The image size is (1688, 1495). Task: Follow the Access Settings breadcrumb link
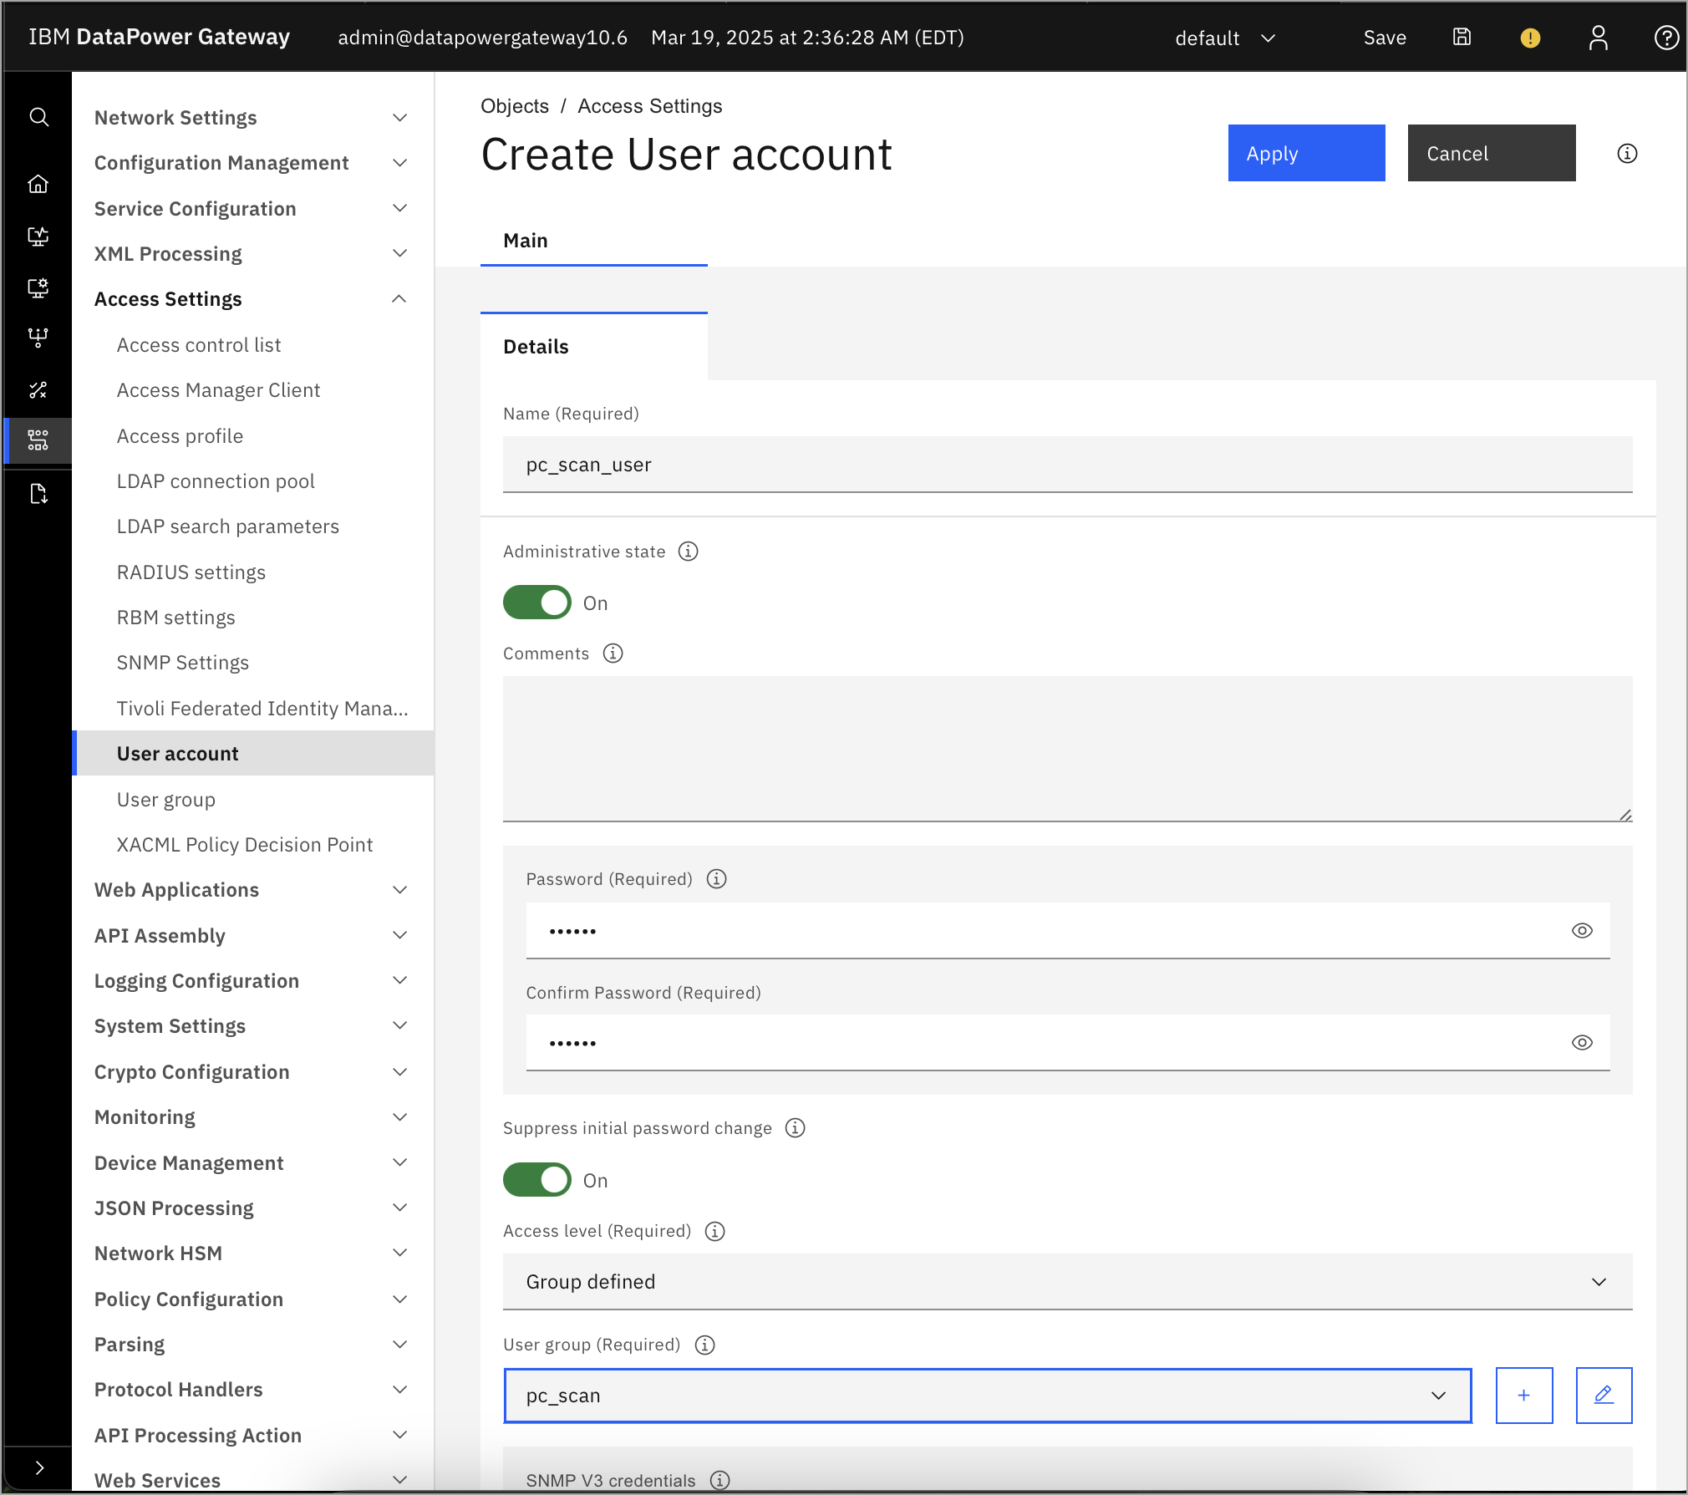(x=649, y=106)
